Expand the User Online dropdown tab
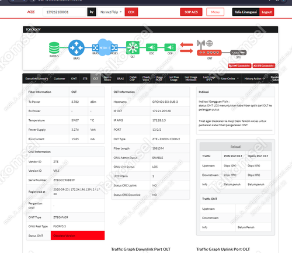Image resolution: width=292 pixels, height=253 pixels. click(230, 78)
